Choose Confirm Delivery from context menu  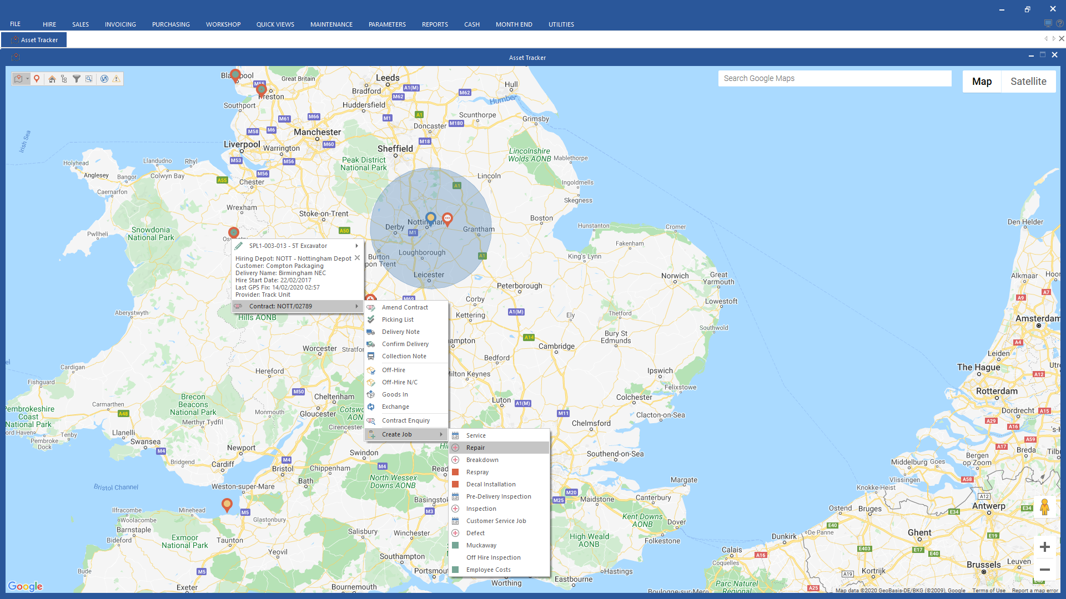click(406, 344)
